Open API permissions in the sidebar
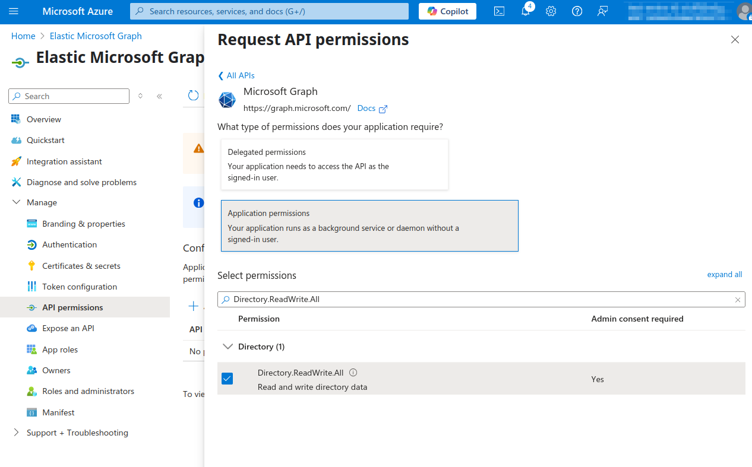This screenshot has height=467, width=752. pyautogui.click(x=73, y=307)
